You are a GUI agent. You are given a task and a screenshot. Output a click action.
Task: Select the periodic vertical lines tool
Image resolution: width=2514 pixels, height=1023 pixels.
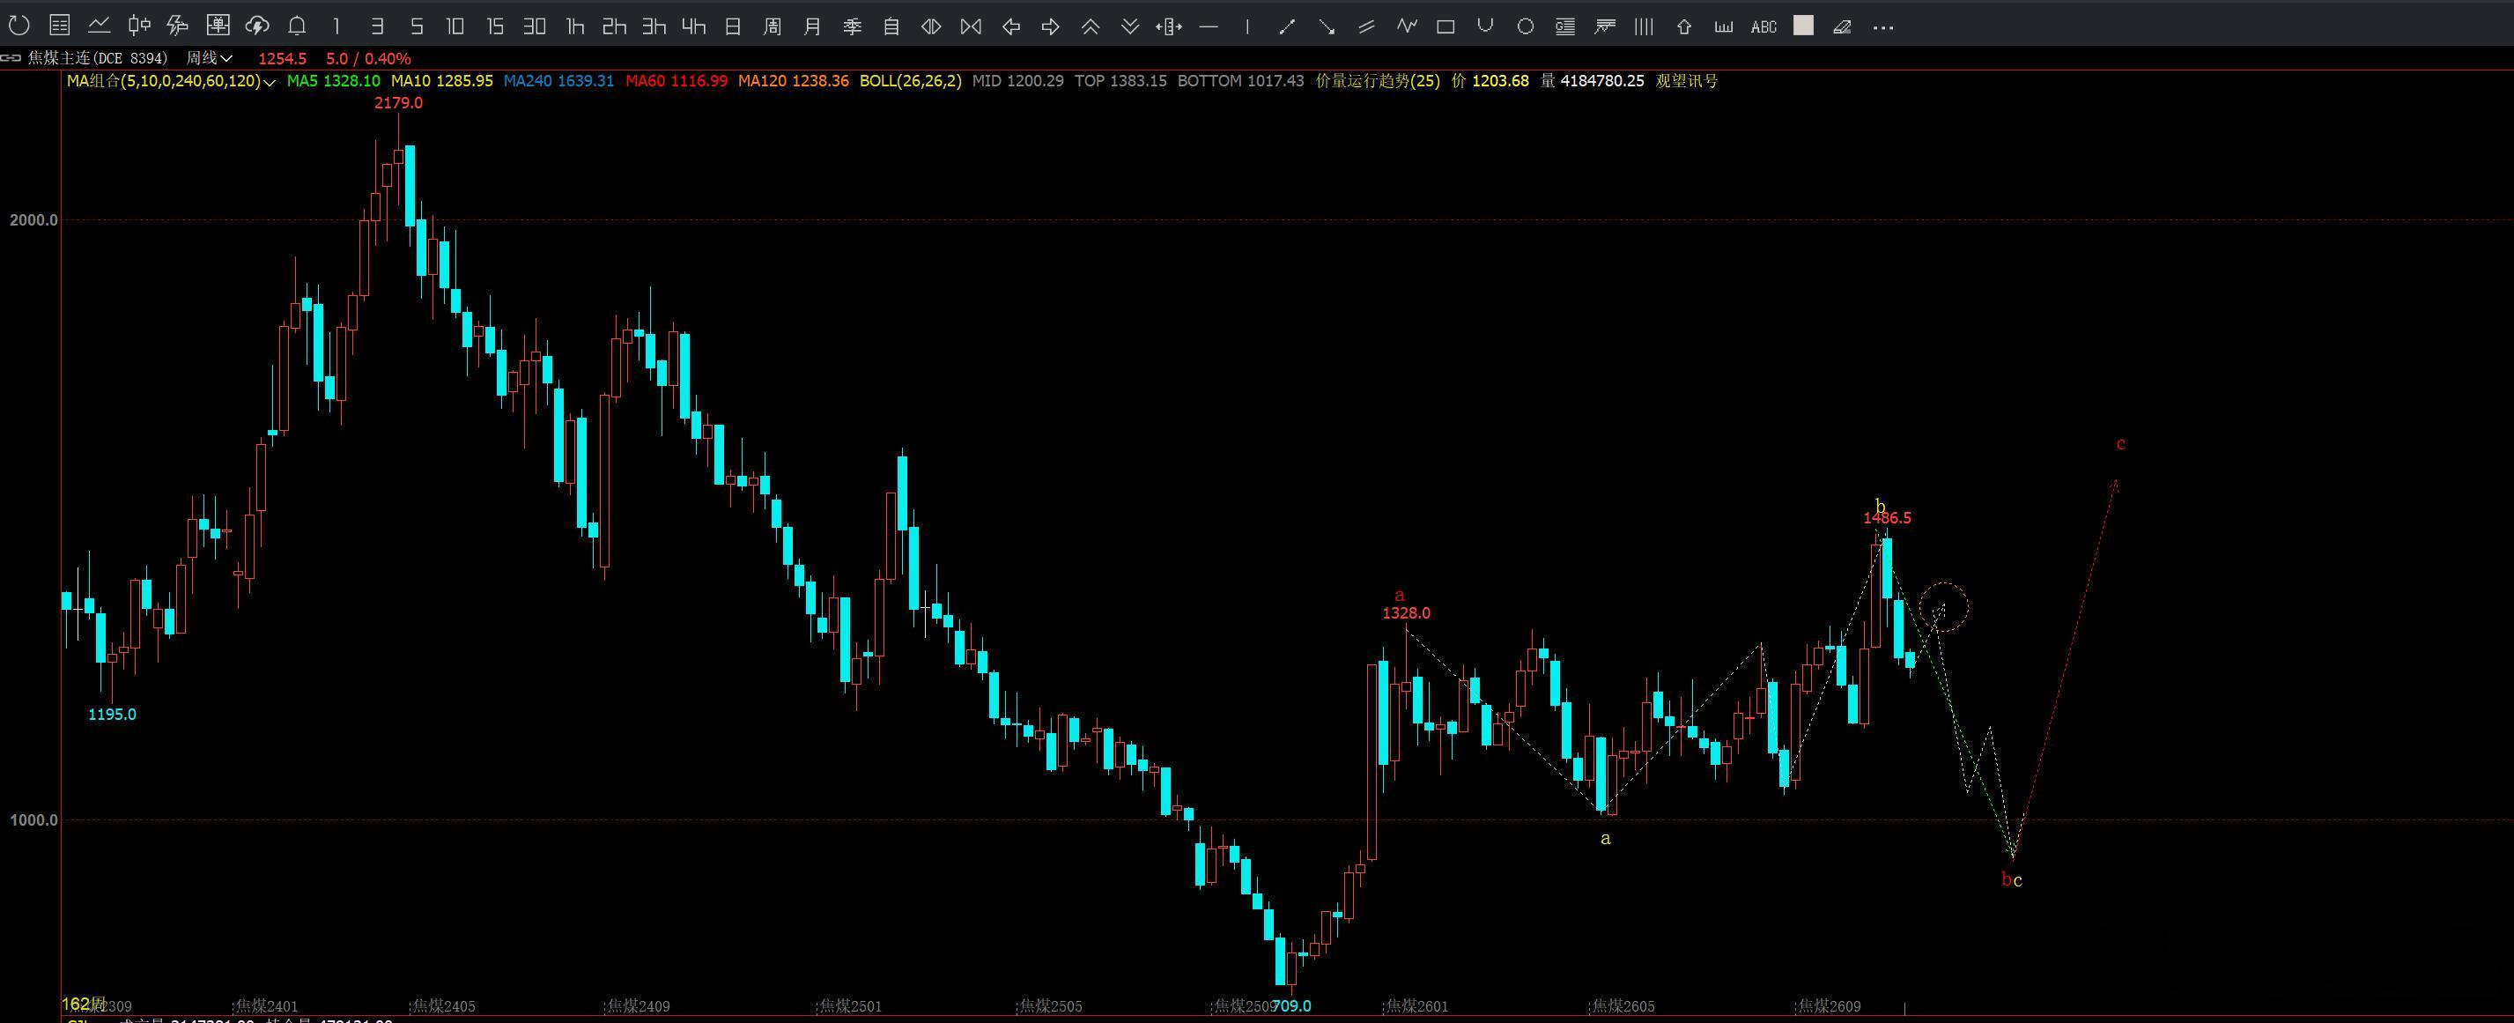[x=1645, y=26]
